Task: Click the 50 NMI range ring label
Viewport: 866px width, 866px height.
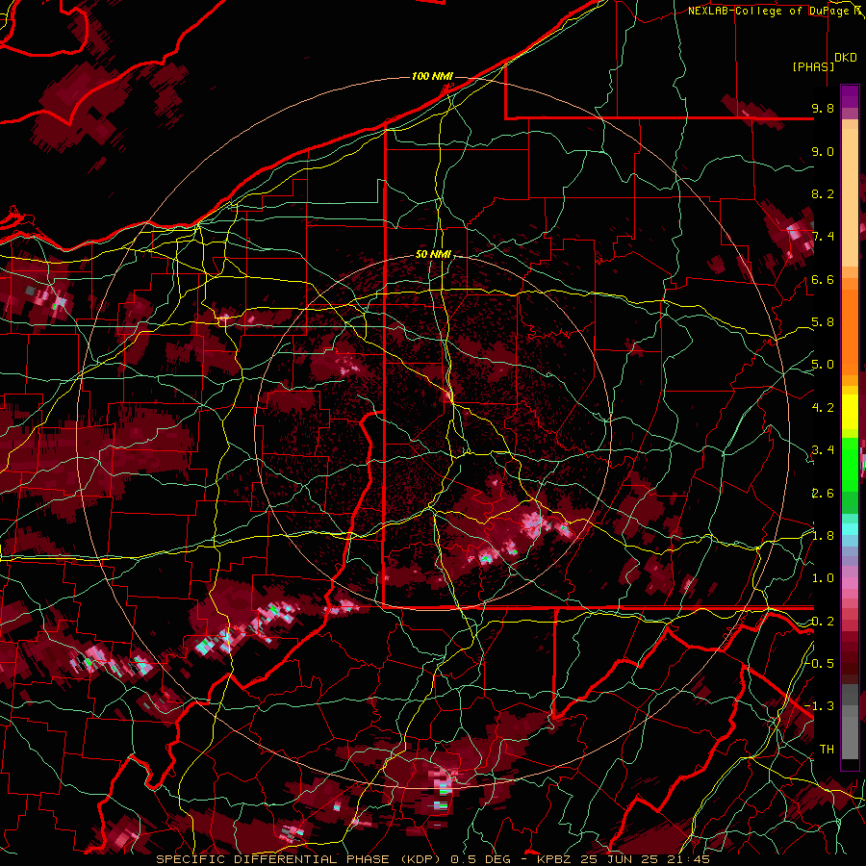Action: click(x=433, y=255)
